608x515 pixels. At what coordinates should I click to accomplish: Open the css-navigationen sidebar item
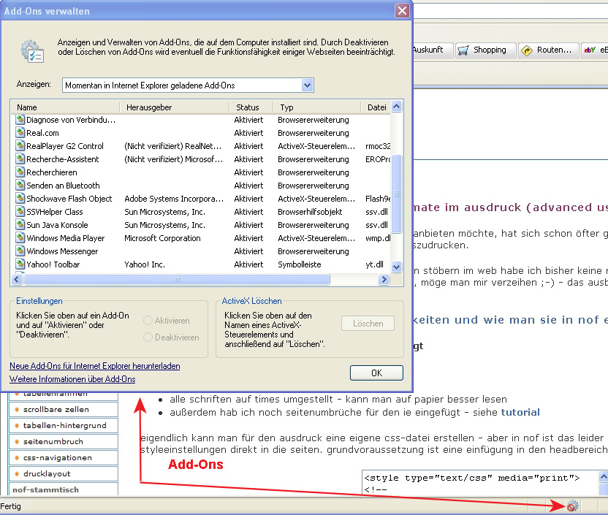pyautogui.click(x=57, y=458)
